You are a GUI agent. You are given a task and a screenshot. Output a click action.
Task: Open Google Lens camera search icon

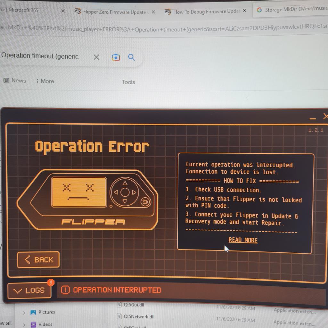116,57
